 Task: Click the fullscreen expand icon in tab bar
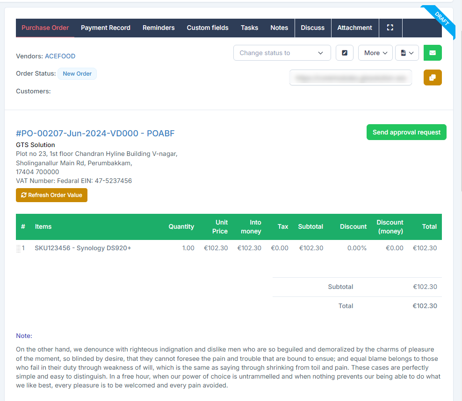coord(390,28)
